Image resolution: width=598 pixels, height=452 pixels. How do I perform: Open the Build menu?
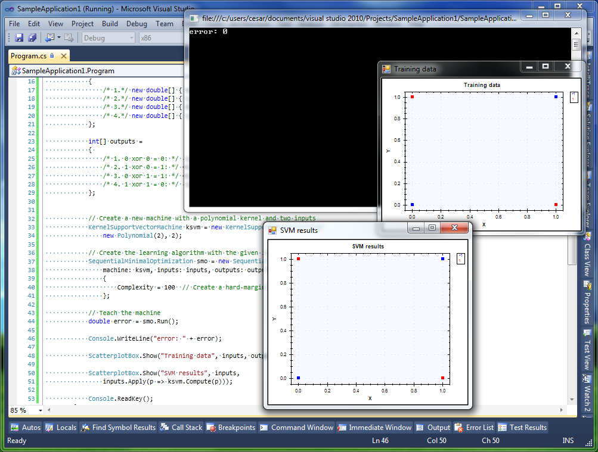(110, 24)
